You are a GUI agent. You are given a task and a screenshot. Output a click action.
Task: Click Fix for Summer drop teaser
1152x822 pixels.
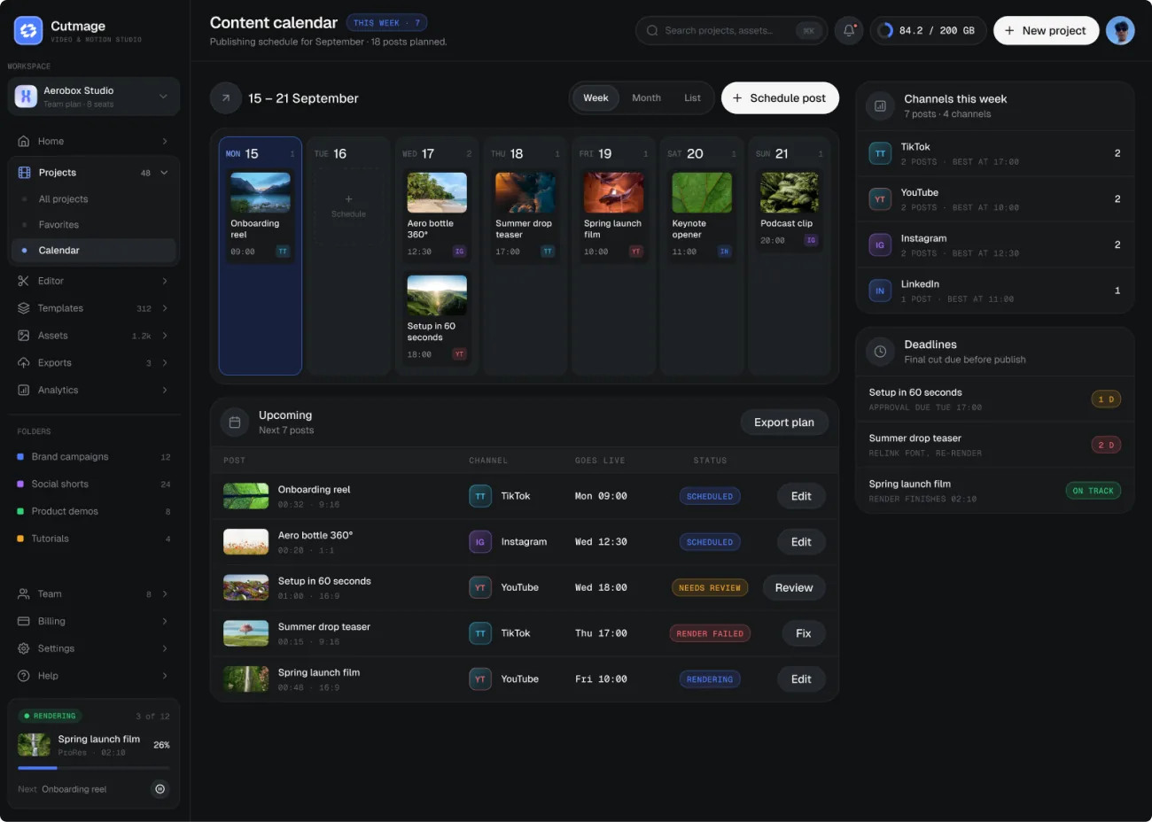coord(804,634)
